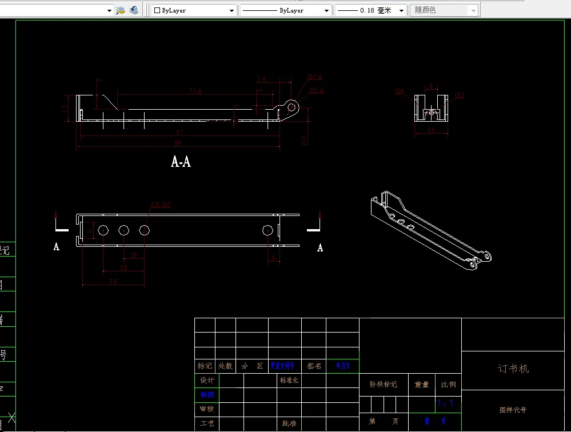Select the 图样代号 text in title block
The width and height of the screenshot is (571, 432).
click(x=513, y=410)
